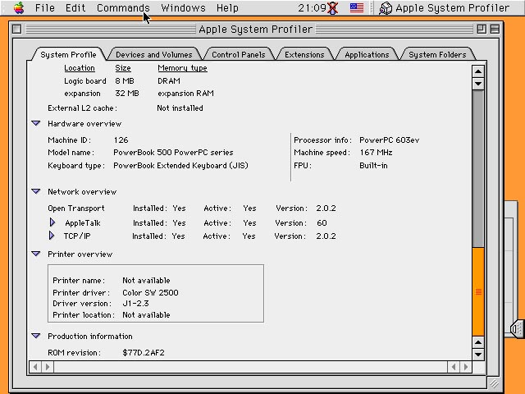Viewport: 525px width, 394px height.
Task: Switch to the System Folders tab
Action: [x=437, y=54]
